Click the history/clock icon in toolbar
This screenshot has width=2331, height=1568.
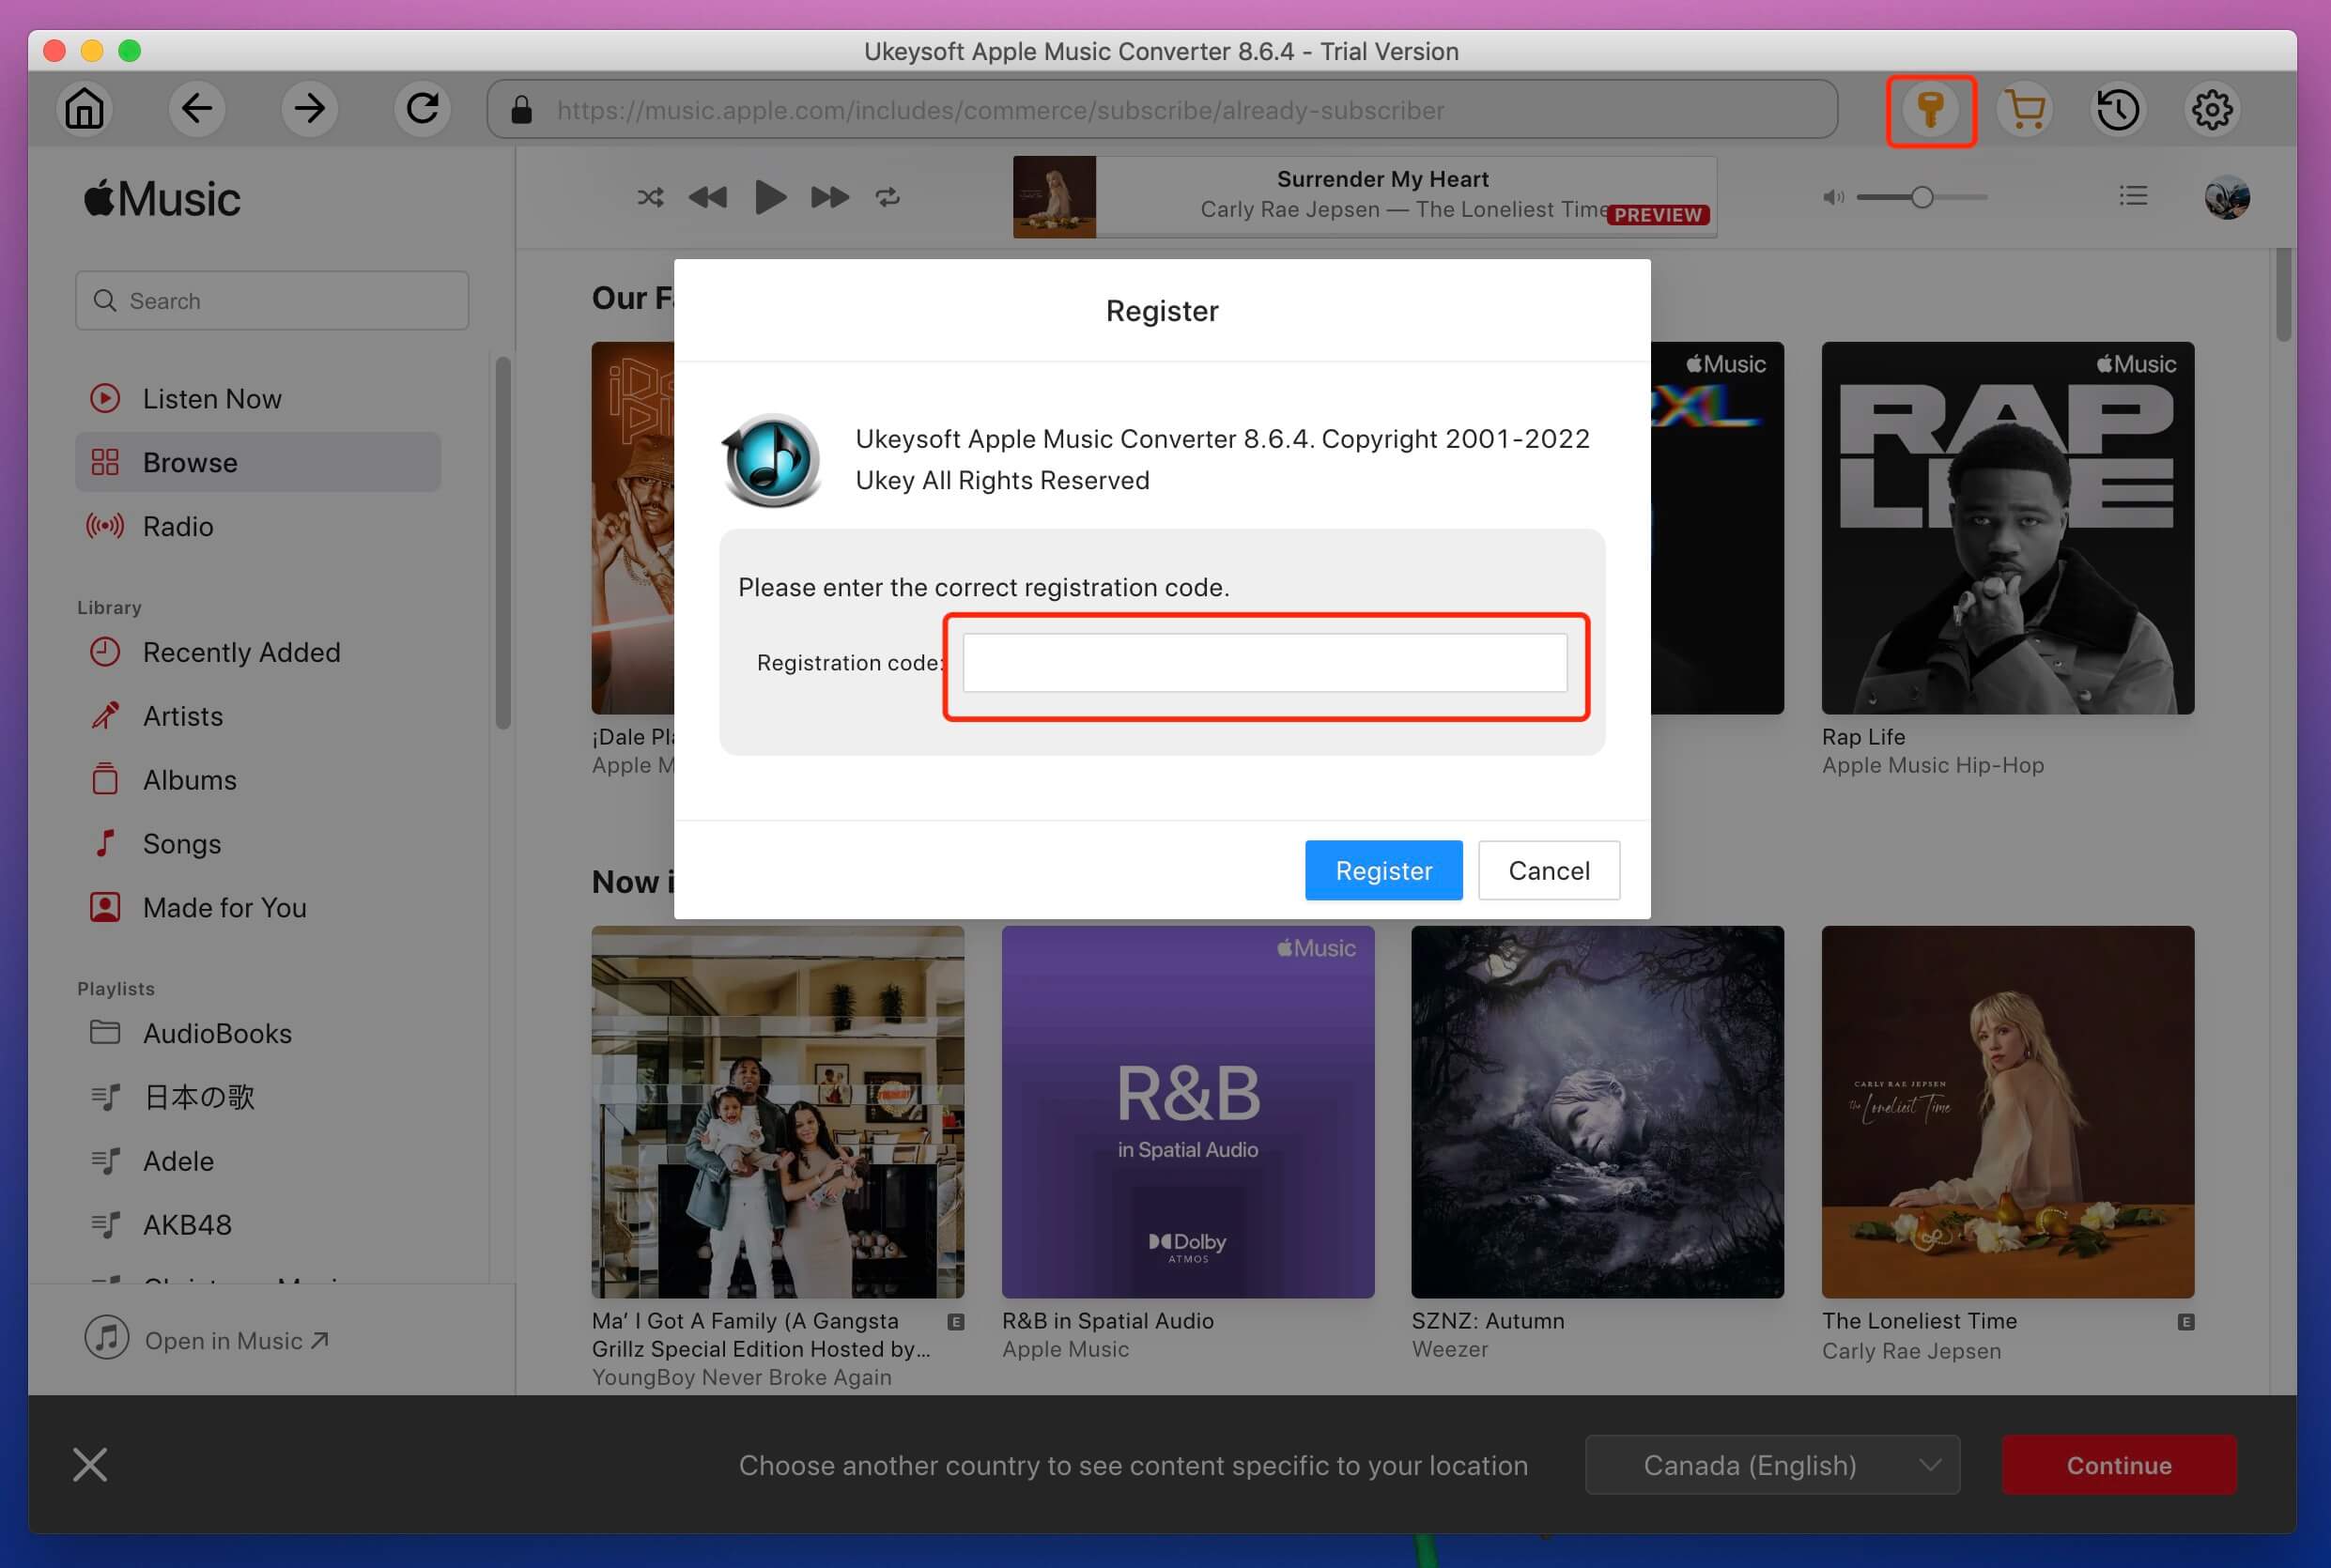(2118, 109)
